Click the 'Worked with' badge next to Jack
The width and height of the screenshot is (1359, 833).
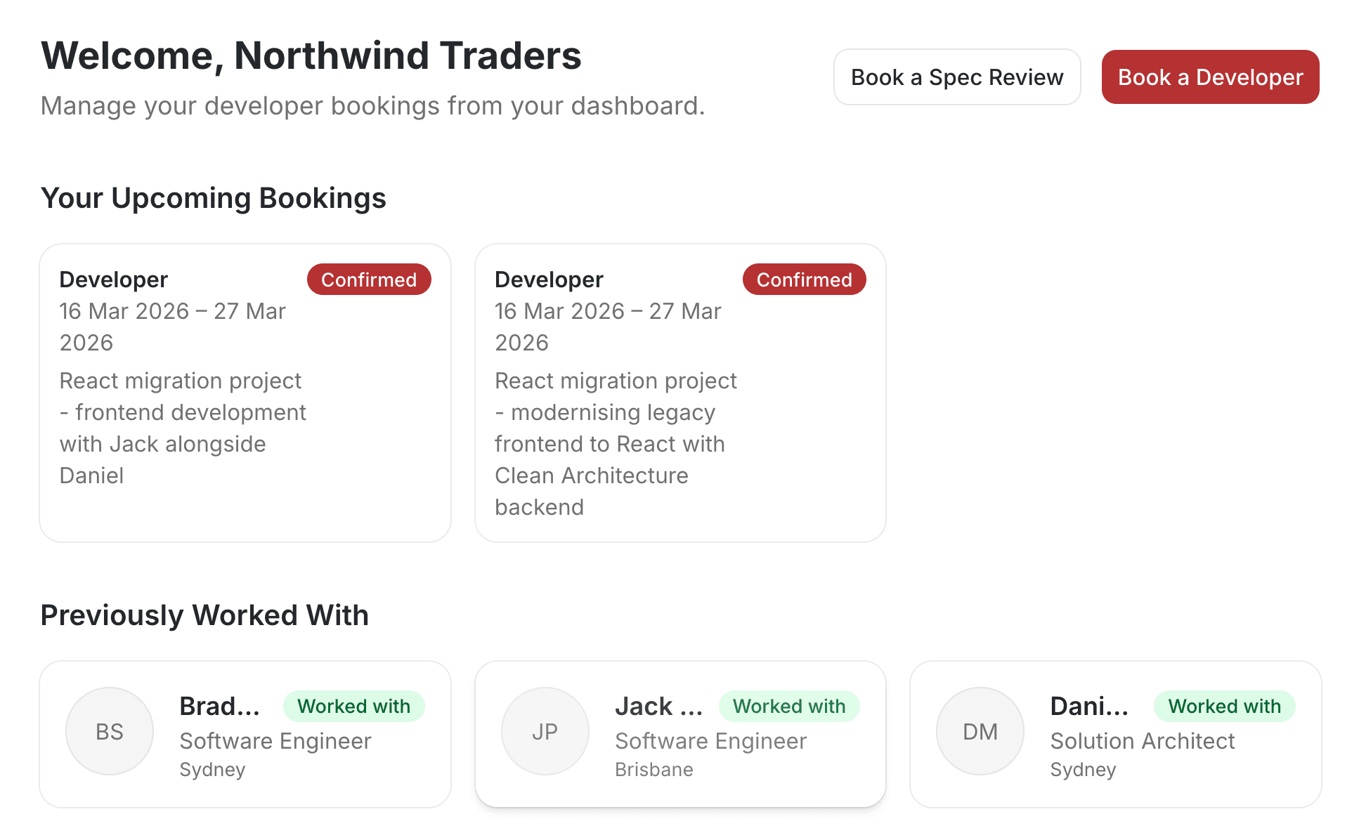pos(788,706)
